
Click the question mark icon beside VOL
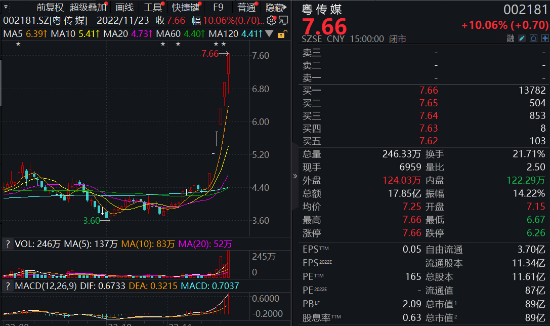coord(7,244)
